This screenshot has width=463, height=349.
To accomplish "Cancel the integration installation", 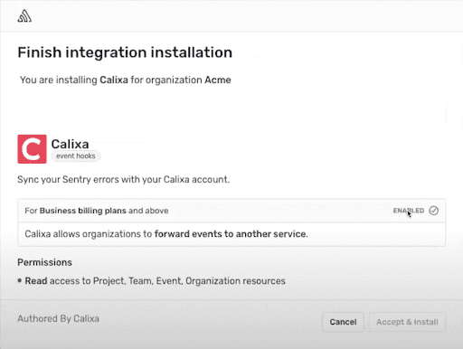I will pyautogui.click(x=343, y=322).
